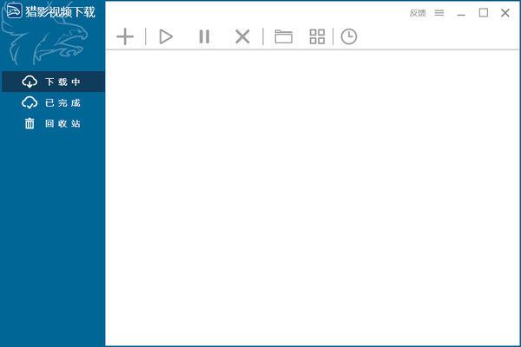Start download with the play icon
521x347 pixels.
tap(166, 36)
